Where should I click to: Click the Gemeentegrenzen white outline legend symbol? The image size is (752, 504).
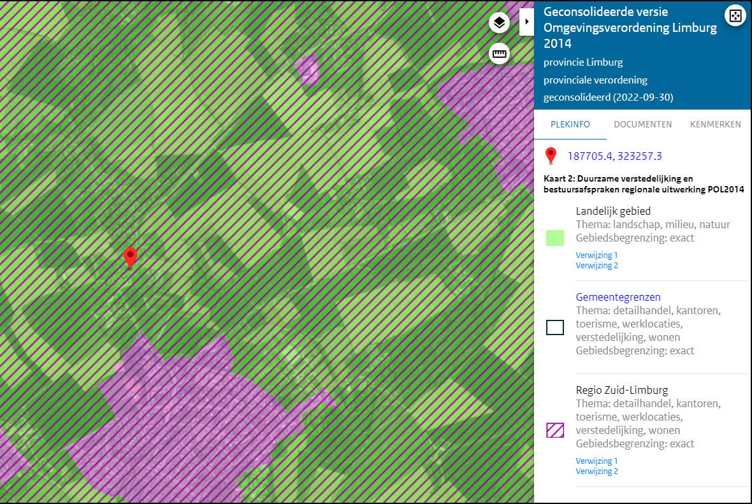pyautogui.click(x=554, y=328)
